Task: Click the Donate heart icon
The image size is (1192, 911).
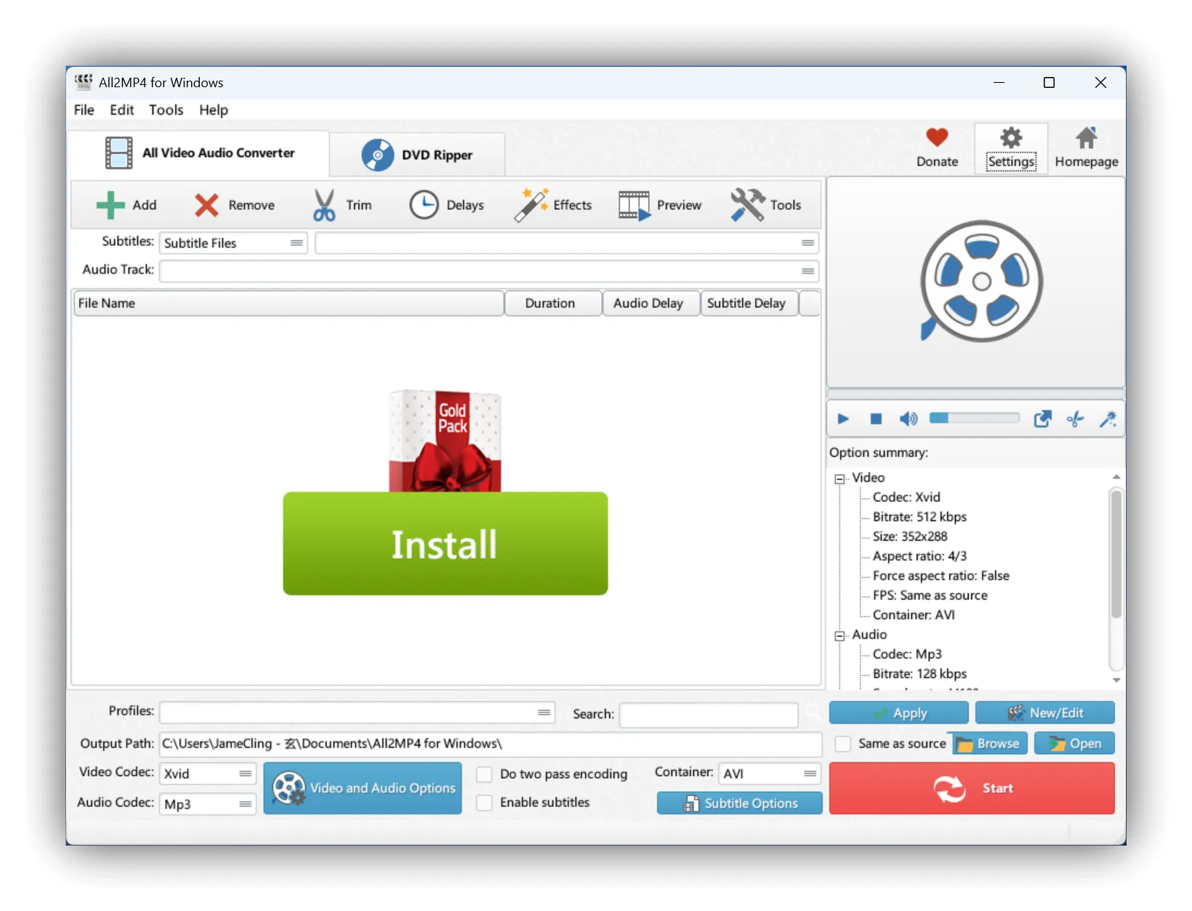Action: tap(937, 138)
